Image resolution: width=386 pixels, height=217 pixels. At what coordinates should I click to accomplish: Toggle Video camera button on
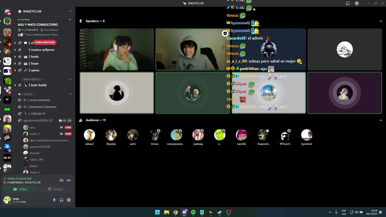tap(20, 189)
